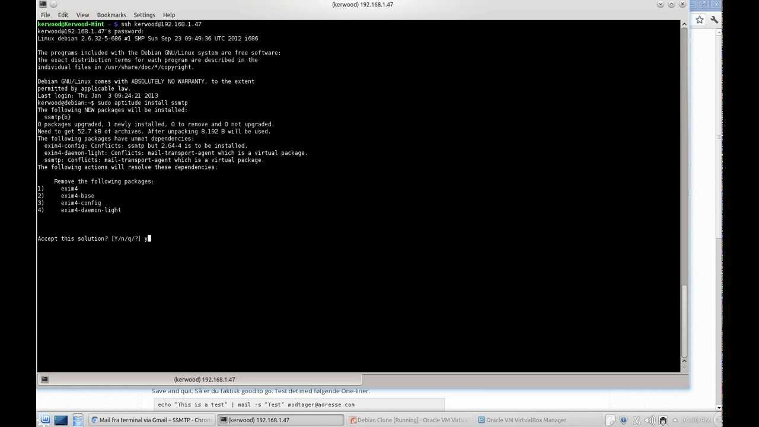Viewport: 759px width, 427px height.
Task: Click the scissors Klipper tray icon
Action: click(637, 420)
